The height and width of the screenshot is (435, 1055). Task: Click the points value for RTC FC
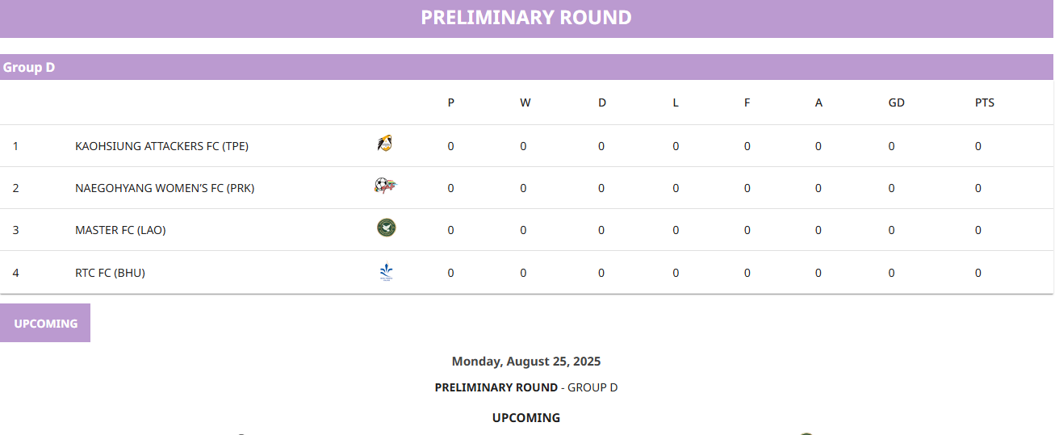(x=978, y=273)
